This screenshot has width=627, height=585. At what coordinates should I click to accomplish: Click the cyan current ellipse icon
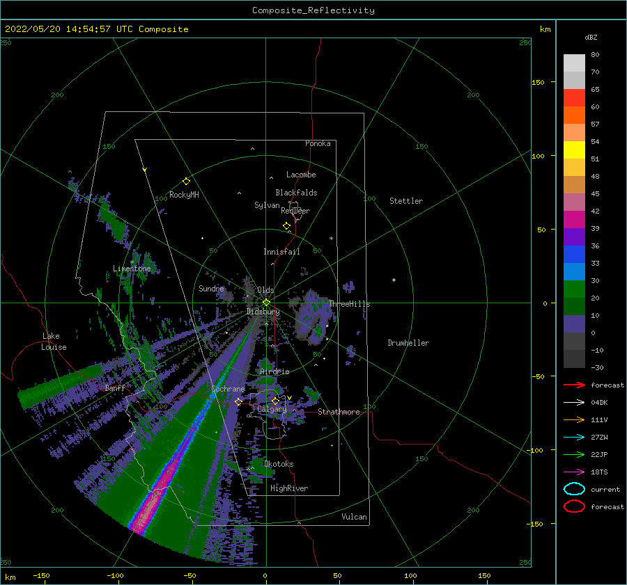(574, 489)
